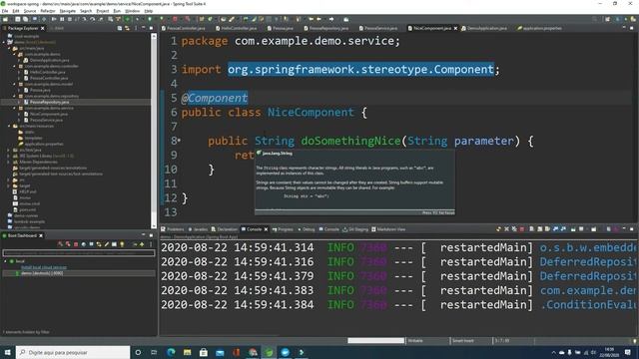
Task: Open Microsoft Edge from the taskbar
Action: pyautogui.click(x=171, y=352)
